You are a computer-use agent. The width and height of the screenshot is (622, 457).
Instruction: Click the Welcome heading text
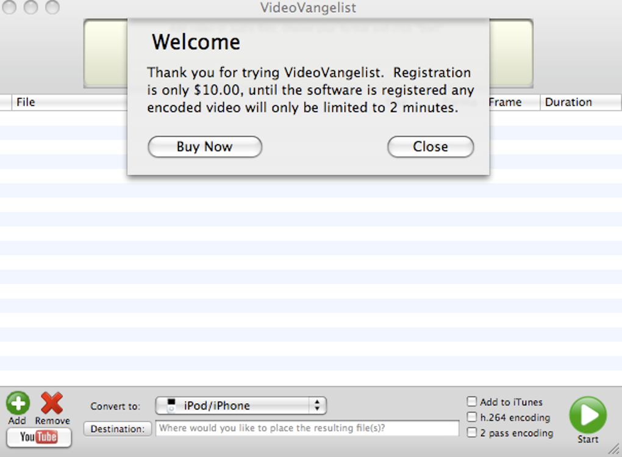(x=196, y=42)
